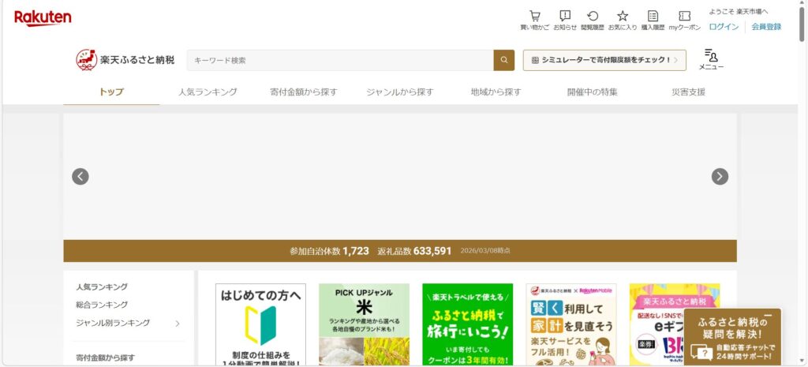808x367 pixels.
Task: Open simulator donation limit check button
Action: [604, 60]
